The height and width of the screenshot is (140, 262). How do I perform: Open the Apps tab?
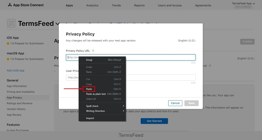(69, 5)
